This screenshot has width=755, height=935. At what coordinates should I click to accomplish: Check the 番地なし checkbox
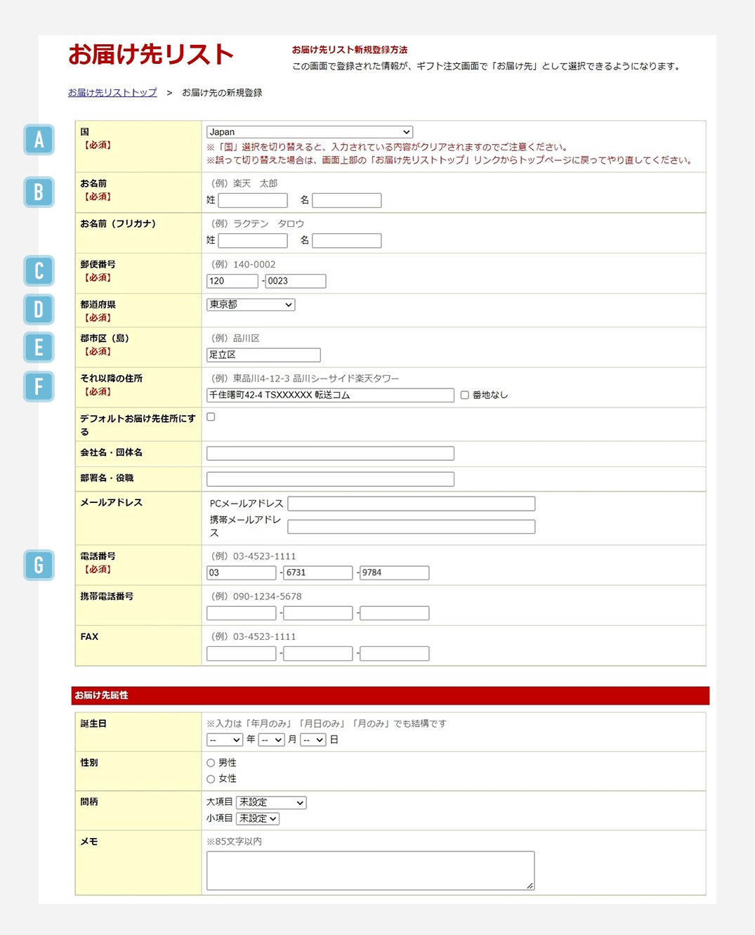[x=464, y=395]
